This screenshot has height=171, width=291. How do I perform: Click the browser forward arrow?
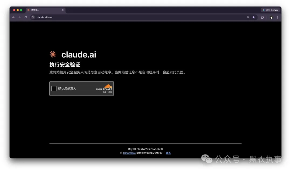point(19,17)
